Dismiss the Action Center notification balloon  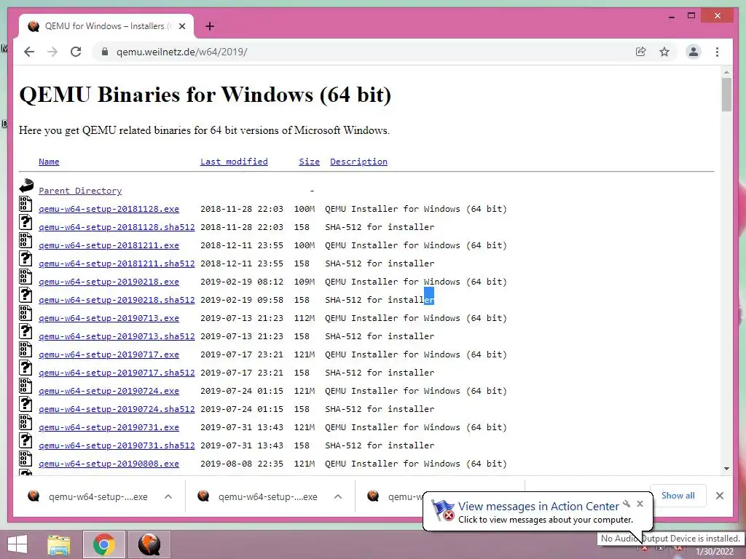[640, 504]
